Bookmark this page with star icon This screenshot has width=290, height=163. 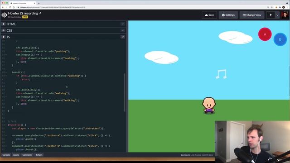[272, 7]
